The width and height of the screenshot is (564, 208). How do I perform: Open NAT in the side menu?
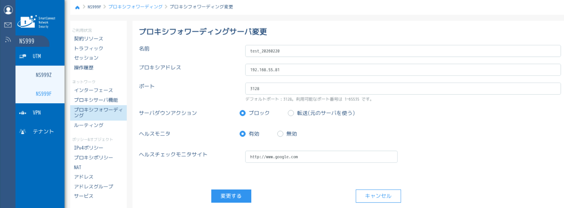78,167
